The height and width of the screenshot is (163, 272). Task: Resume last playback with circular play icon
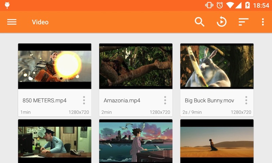[x=221, y=22]
